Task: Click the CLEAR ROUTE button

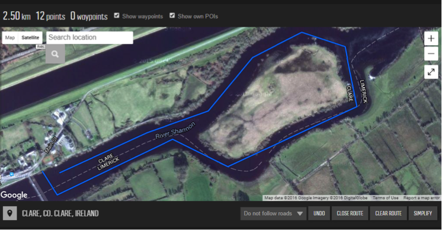Action: point(389,213)
